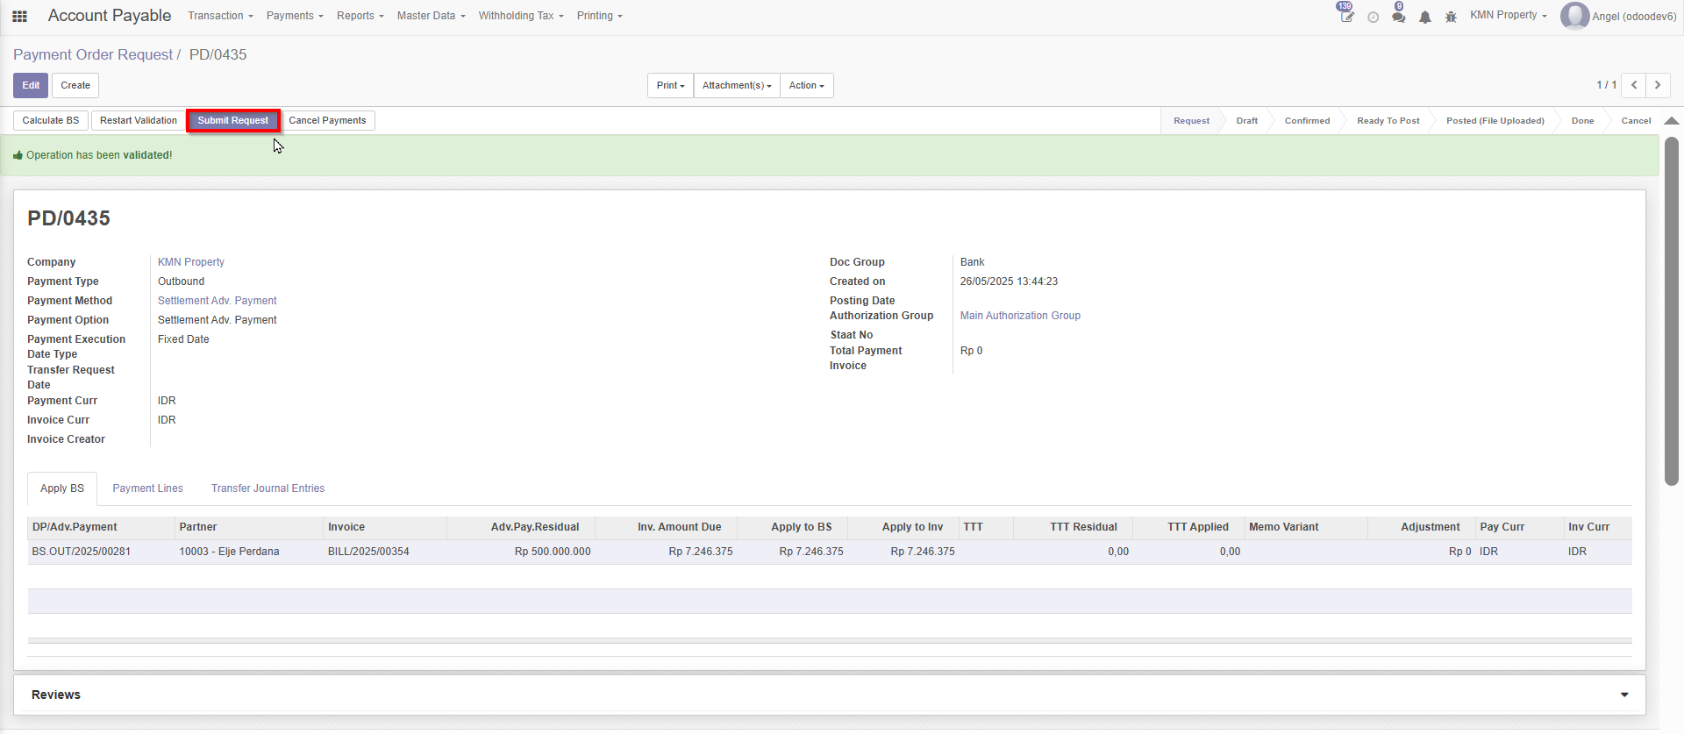
Task: Click the page vertical scrollbar
Action: (1672, 311)
